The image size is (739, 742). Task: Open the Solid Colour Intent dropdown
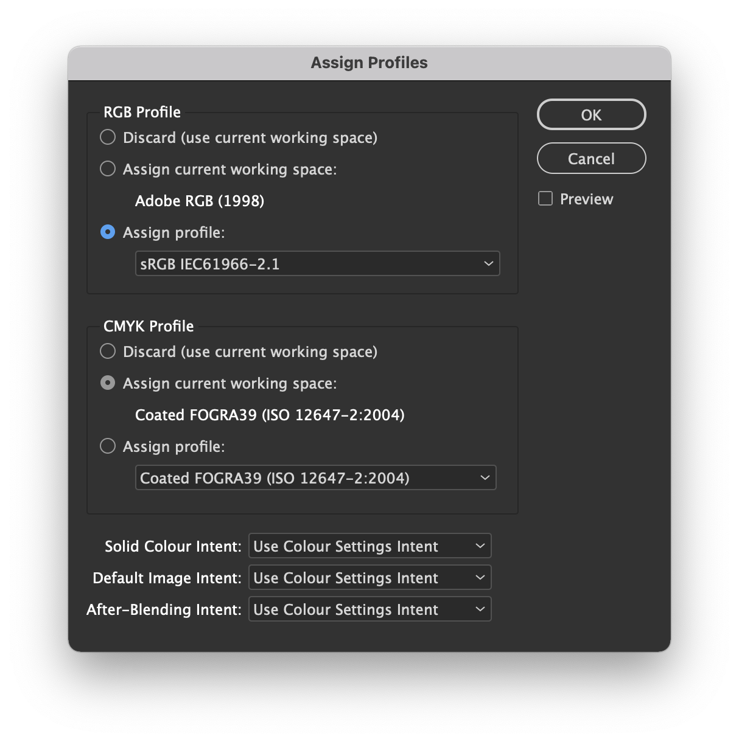tap(369, 546)
